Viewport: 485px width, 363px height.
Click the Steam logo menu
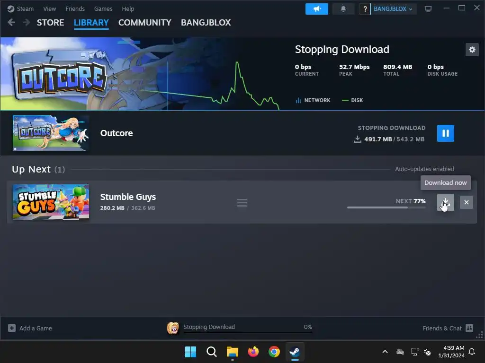point(20,9)
